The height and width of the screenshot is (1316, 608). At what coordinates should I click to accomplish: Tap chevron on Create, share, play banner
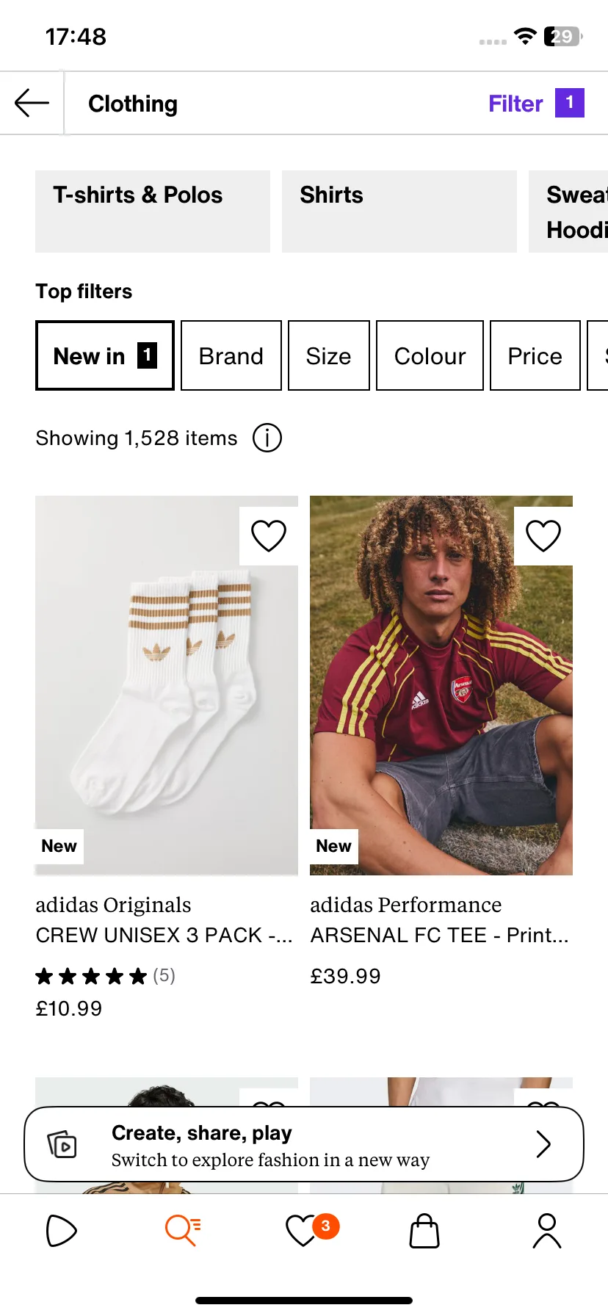coord(543,1144)
